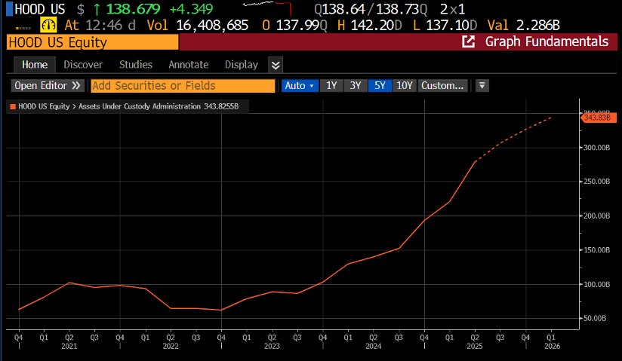Click the yellow gauge icon near 'At 12:46'
The image size is (622, 361).
point(48,26)
